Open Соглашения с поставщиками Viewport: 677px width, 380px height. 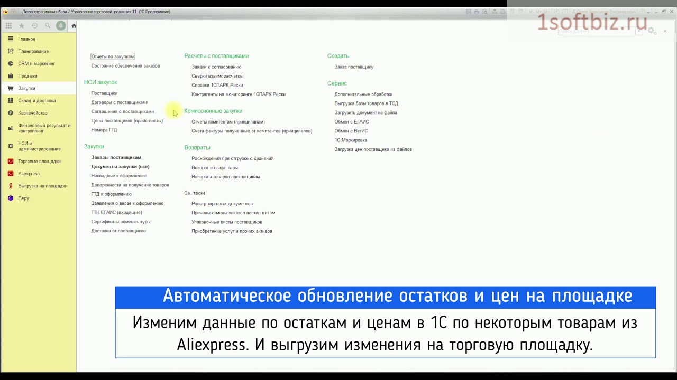122,112
